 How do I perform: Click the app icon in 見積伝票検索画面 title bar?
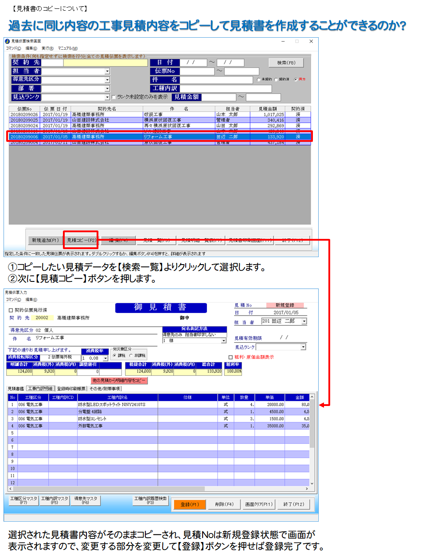tap(8, 41)
